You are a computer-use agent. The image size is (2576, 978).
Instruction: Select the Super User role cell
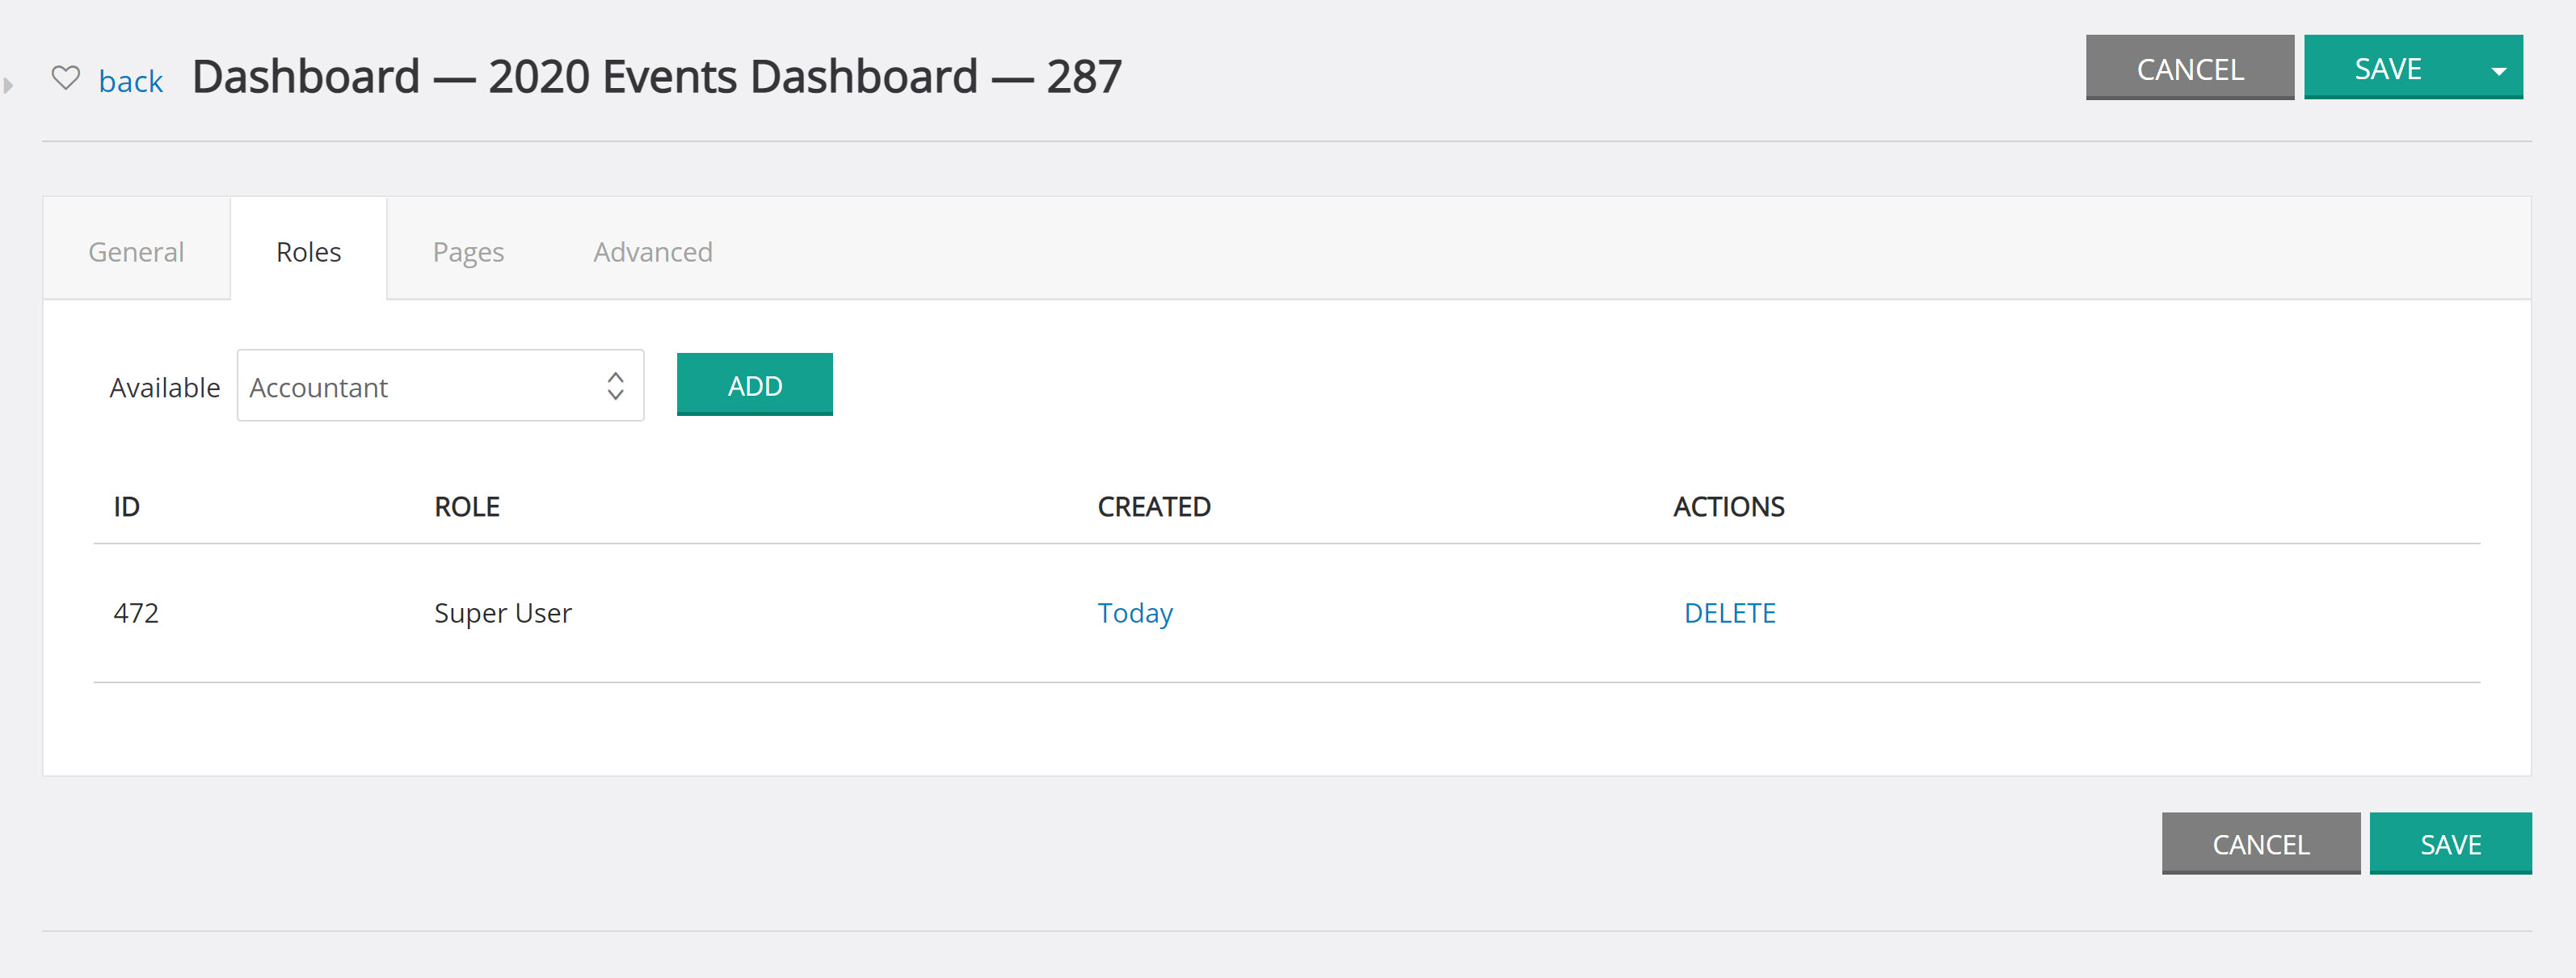(502, 612)
